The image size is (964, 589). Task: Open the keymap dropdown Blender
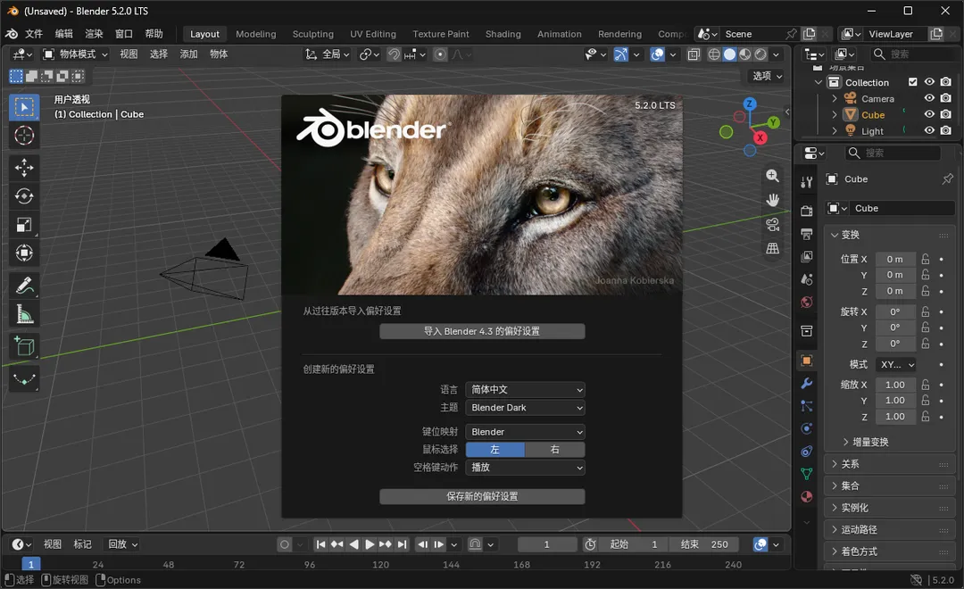click(525, 432)
